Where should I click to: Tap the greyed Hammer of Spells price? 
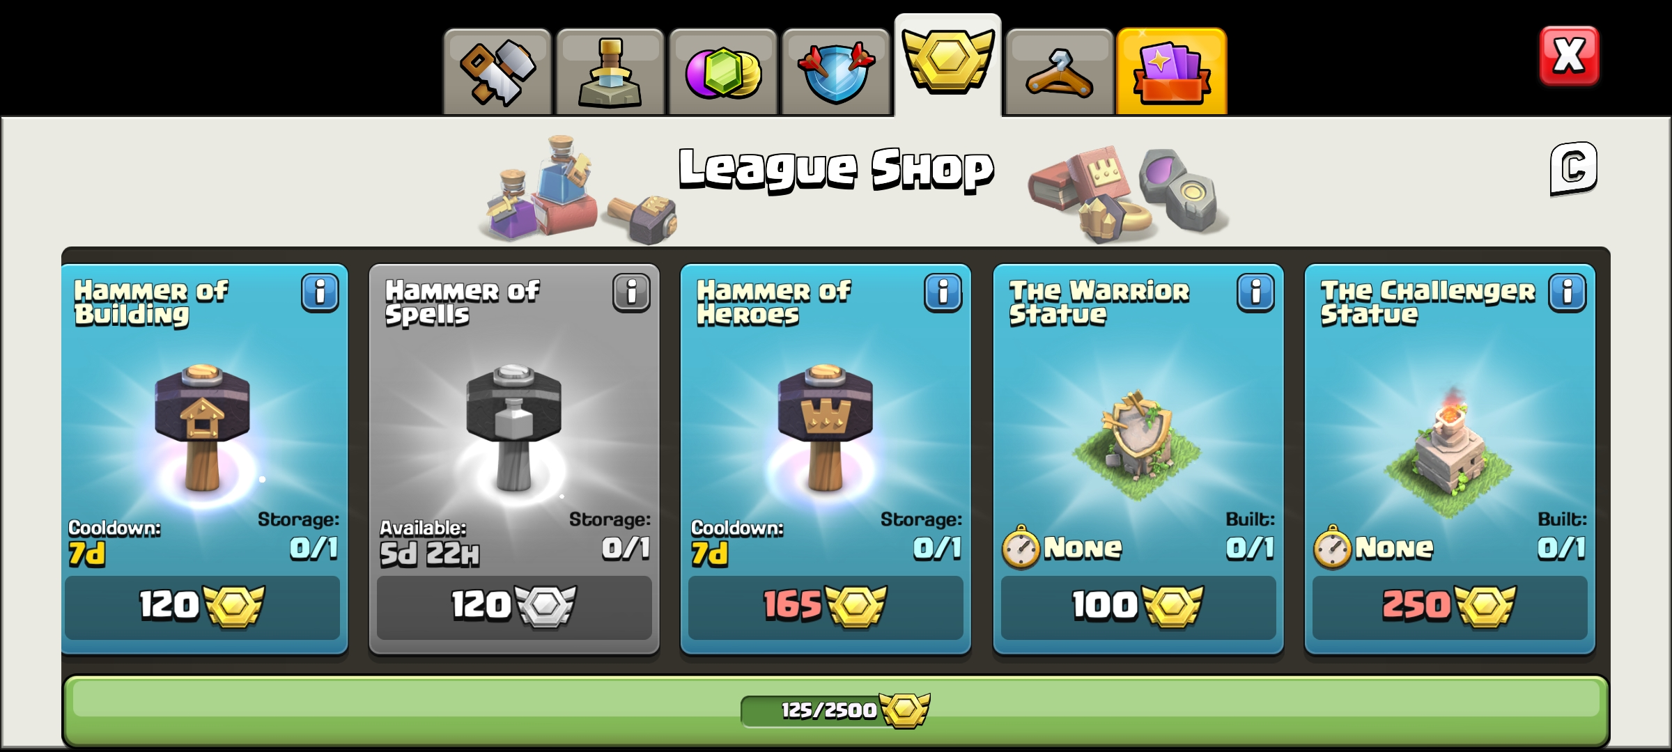point(514,606)
